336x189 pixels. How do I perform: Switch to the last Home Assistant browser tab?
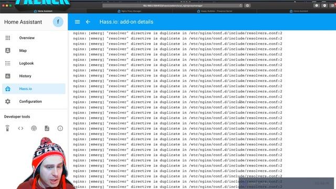pyautogui.click(x=299, y=11)
